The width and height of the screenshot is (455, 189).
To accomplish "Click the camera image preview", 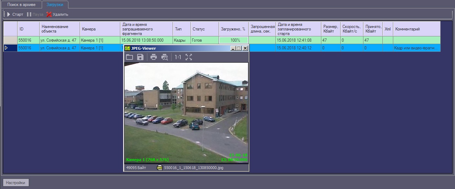I will pyautogui.click(x=186, y=113).
